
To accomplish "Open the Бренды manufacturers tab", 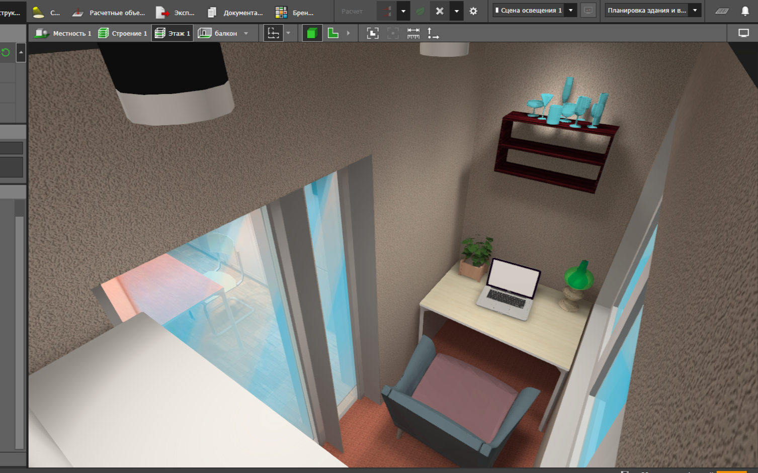I will click(295, 12).
